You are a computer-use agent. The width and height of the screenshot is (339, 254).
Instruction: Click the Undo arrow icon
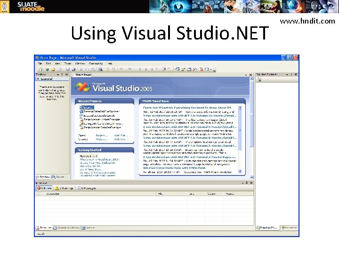click(x=121, y=69)
